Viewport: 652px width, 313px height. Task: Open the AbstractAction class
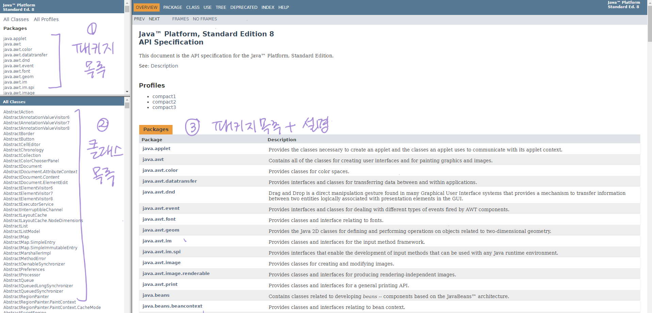(18, 112)
